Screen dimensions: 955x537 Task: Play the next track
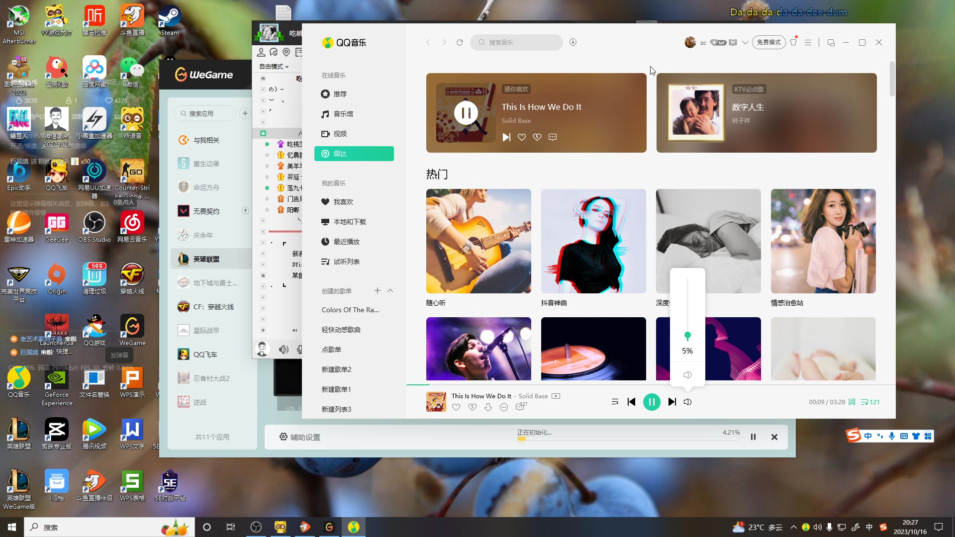point(672,402)
